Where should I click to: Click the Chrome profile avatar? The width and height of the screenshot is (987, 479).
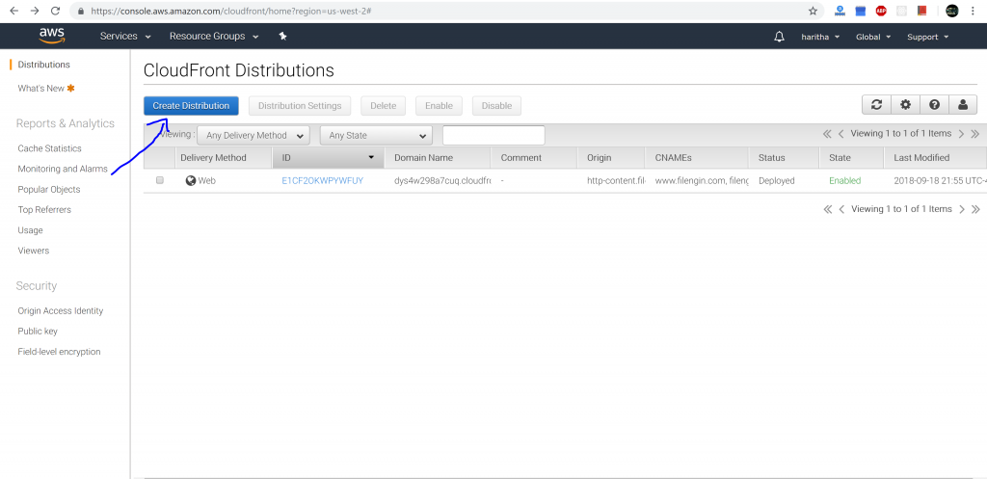[x=951, y=11]
